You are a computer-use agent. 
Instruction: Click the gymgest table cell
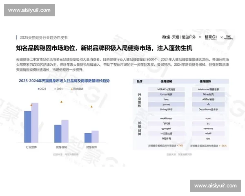[166, 129]
